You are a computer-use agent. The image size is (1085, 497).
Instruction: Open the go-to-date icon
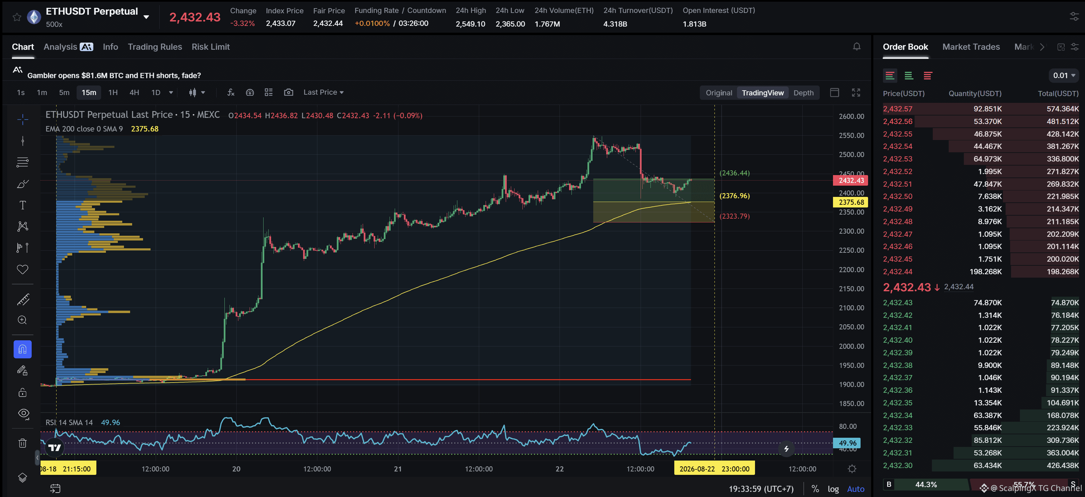coord(55,488)
